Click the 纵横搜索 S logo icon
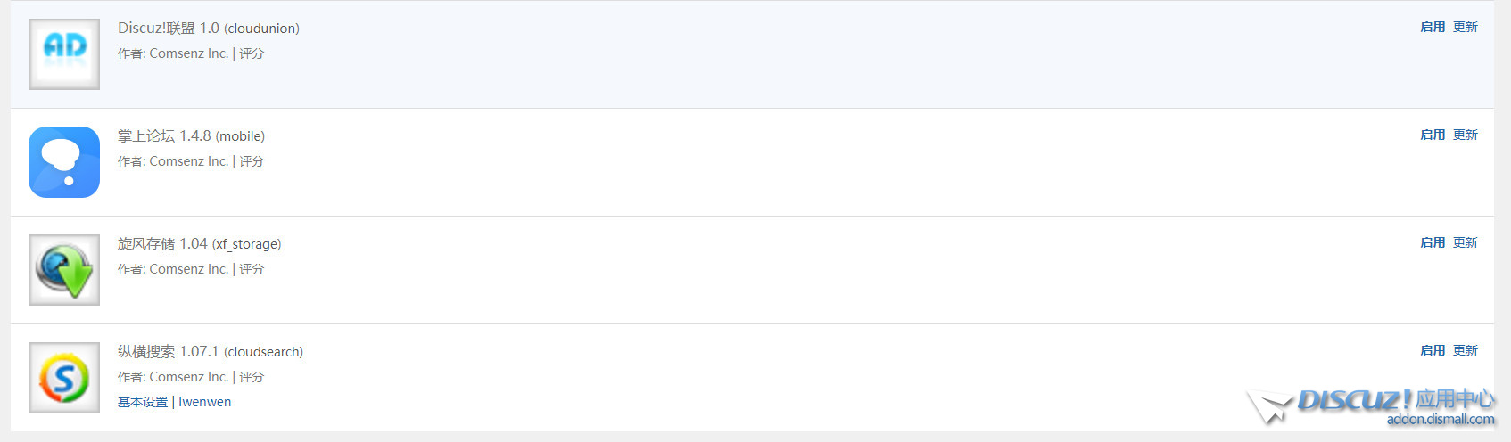This screenshot has height=442, width=1511. pos(64,378)
